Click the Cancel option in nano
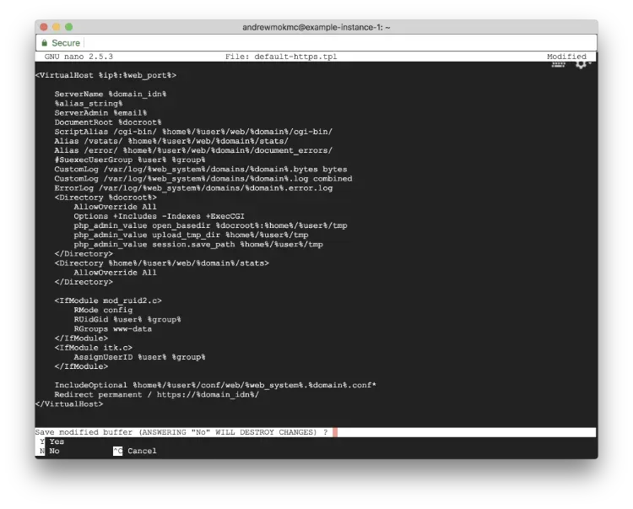Viewport: 633px width, 509px height. tap(142, 451)
